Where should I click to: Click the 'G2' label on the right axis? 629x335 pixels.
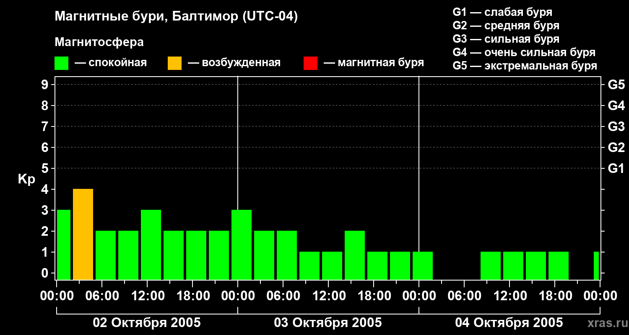click(x=616, y=147)
